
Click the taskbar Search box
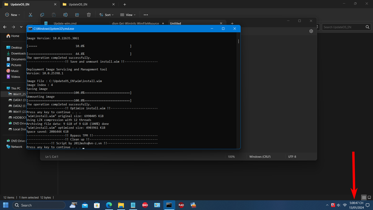[x=39, y=205]
